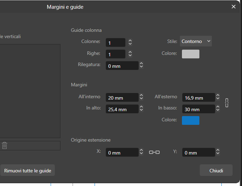This screenshot has height=186, width=242.
Task: Decrease In basso margin with down arrow
Action: tap(218, 110)
